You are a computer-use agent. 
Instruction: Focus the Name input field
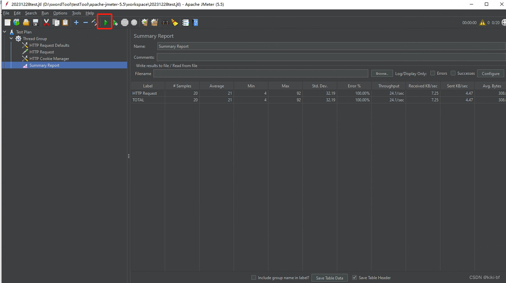click(331, 46)
